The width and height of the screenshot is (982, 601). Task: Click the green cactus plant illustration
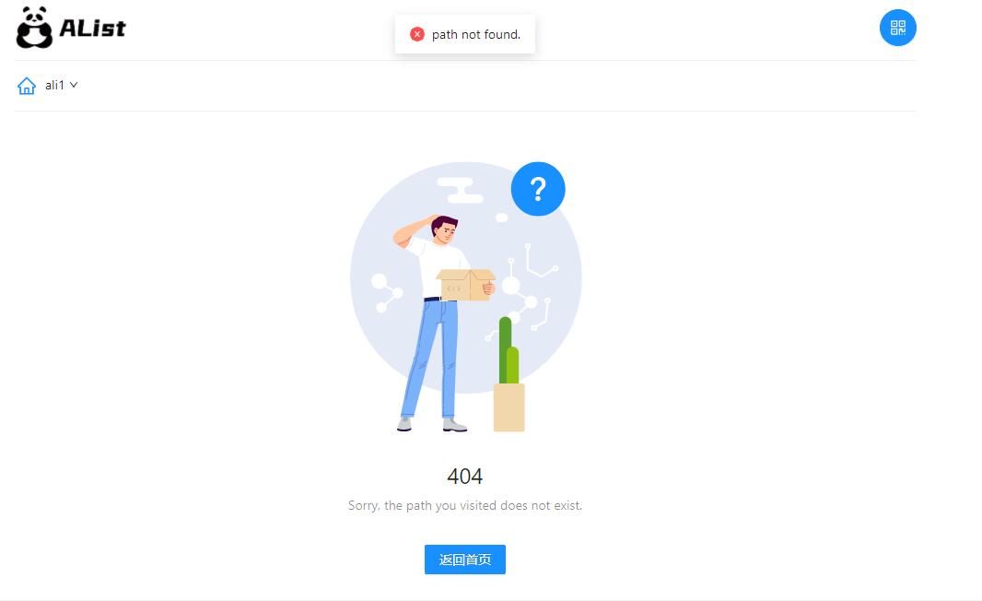(509, 350)
